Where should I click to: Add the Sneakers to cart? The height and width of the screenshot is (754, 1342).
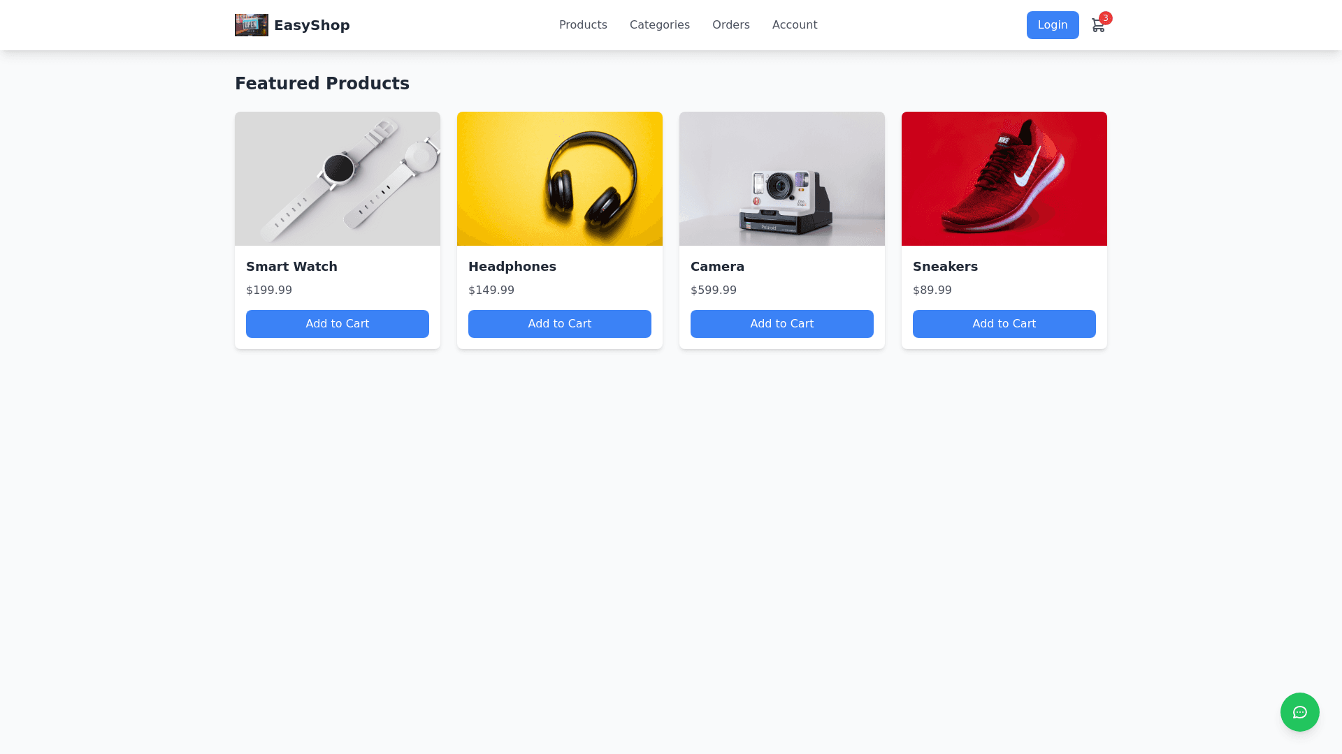pos(1004,324)
